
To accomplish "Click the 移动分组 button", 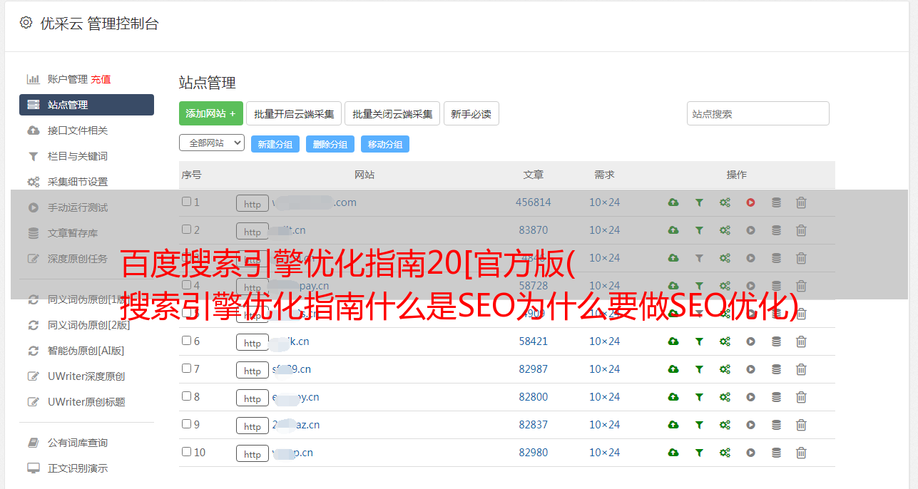I will 385,144.
